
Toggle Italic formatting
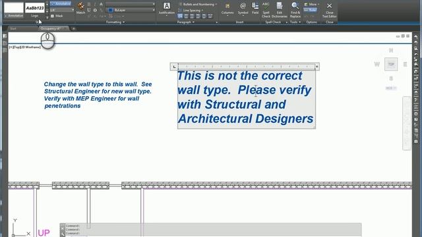(x=95, y=5)
